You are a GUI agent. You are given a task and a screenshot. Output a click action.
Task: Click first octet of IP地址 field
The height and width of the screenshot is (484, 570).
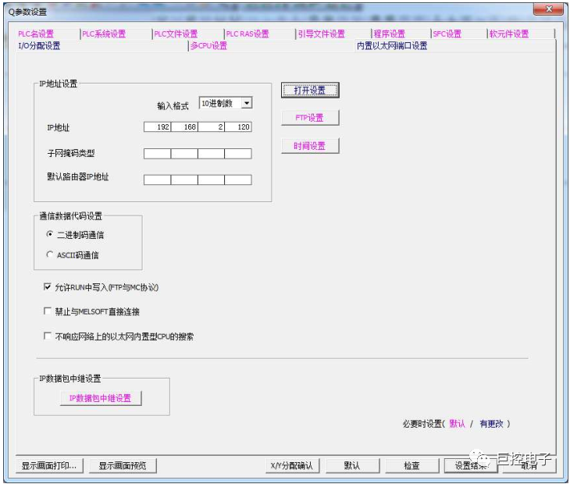158,127
